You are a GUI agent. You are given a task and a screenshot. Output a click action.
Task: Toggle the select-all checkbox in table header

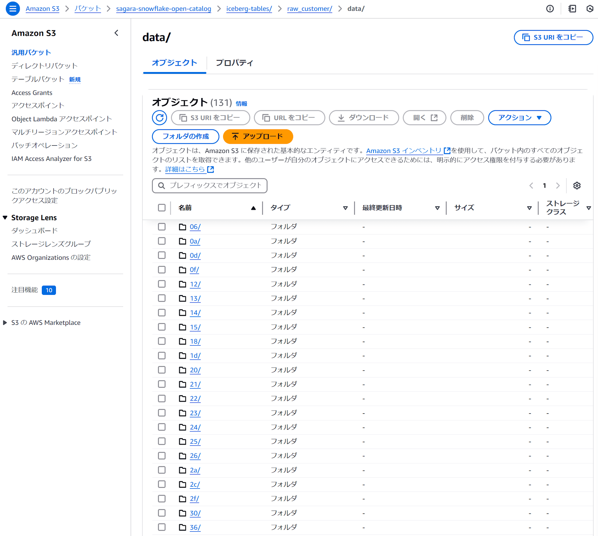coord(162,208)
